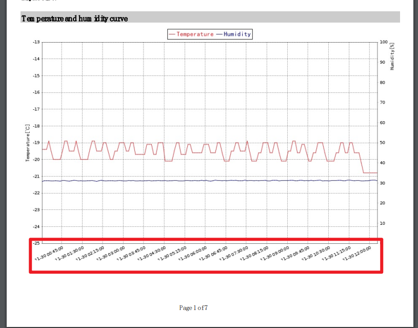
Task: Click the Temperature legend entry
Action: 195,34
